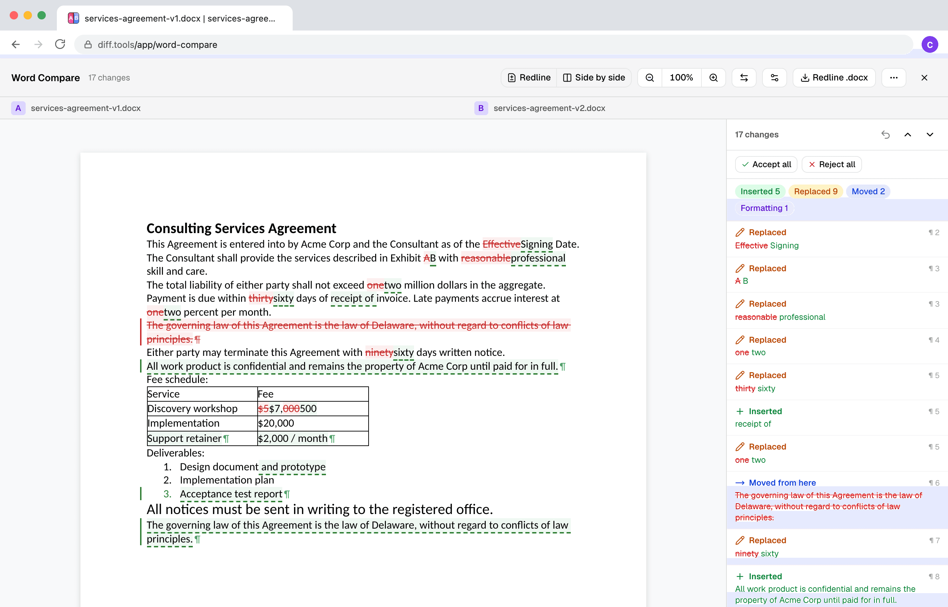948x607 pixels.
Task: Select file services-agreement-v1.docx
Action: (x=86, y=108)
